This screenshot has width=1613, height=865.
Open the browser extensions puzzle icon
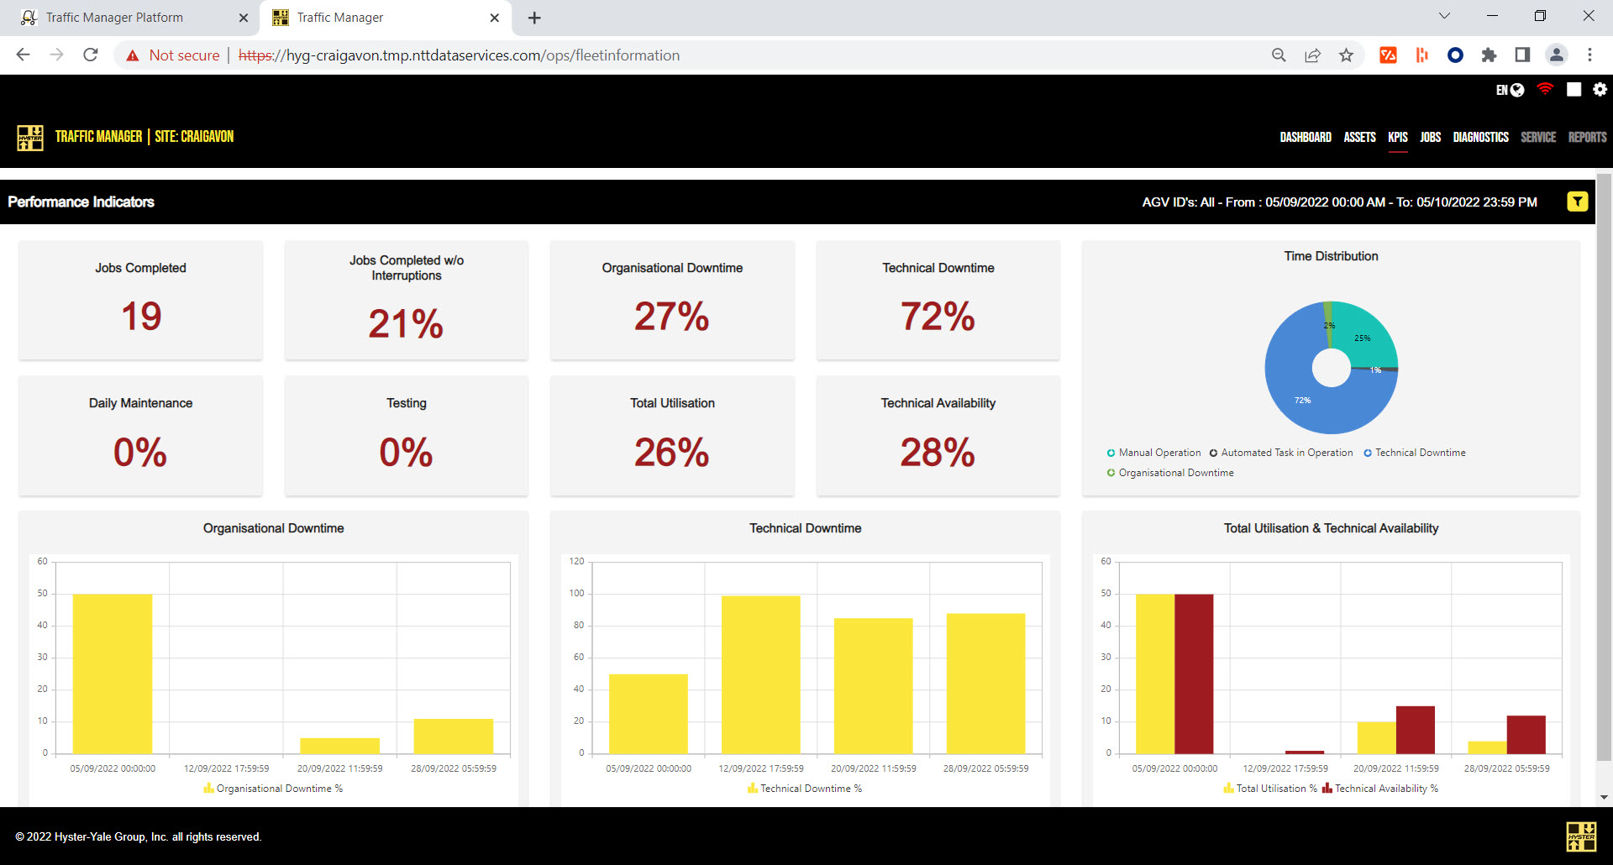point(1489,55)
